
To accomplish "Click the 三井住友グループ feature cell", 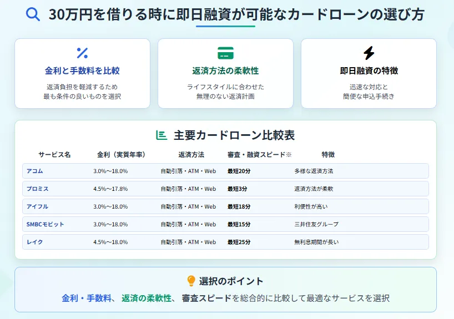I will point(316,224).
